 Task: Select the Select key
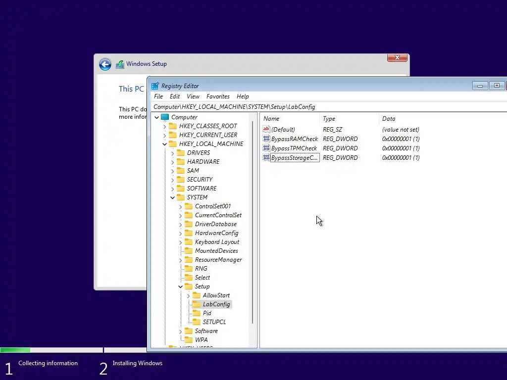click(202, 278)
